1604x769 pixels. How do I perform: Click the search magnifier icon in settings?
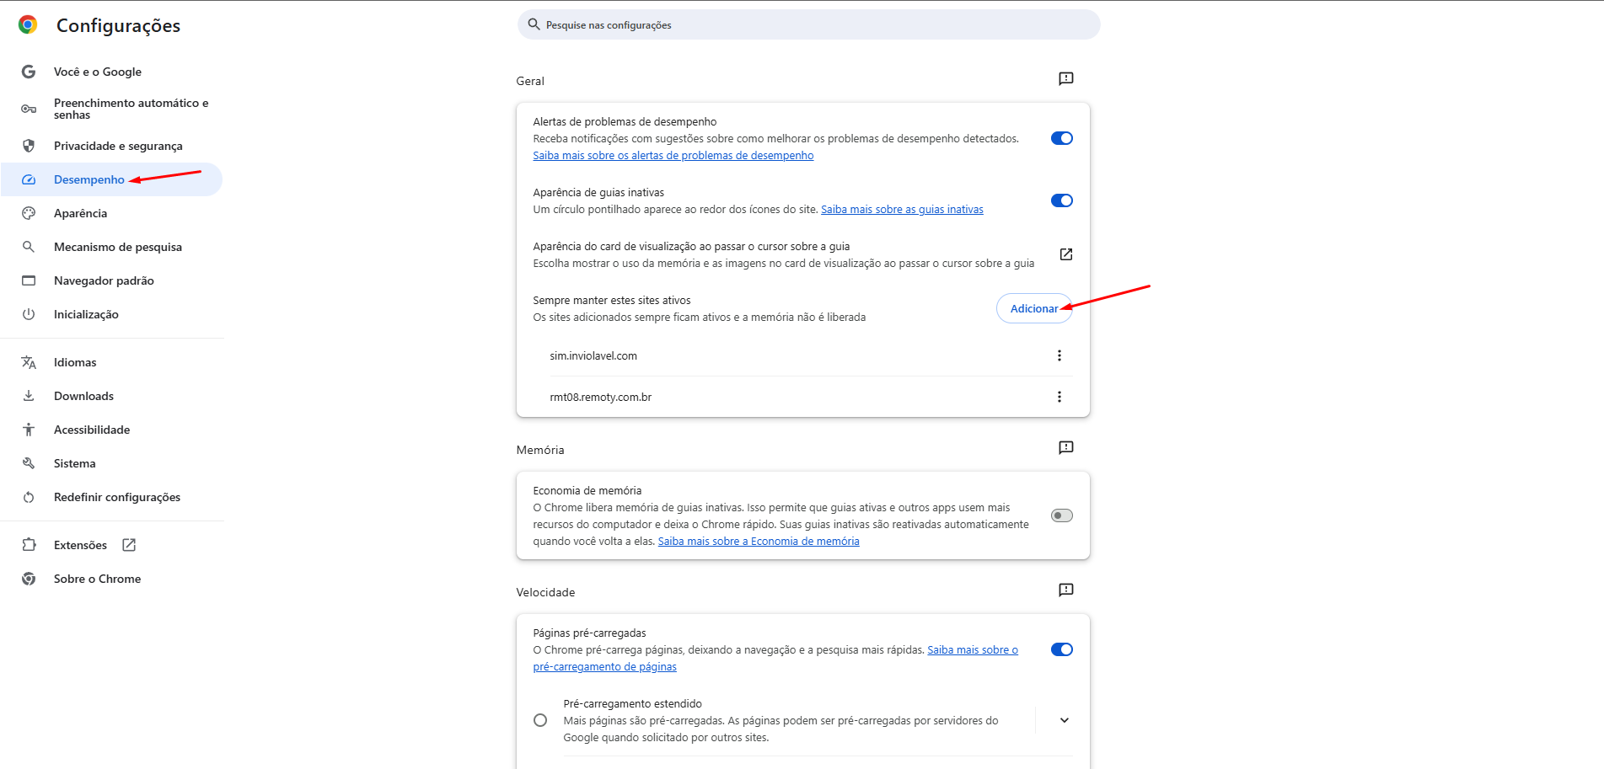534,24
